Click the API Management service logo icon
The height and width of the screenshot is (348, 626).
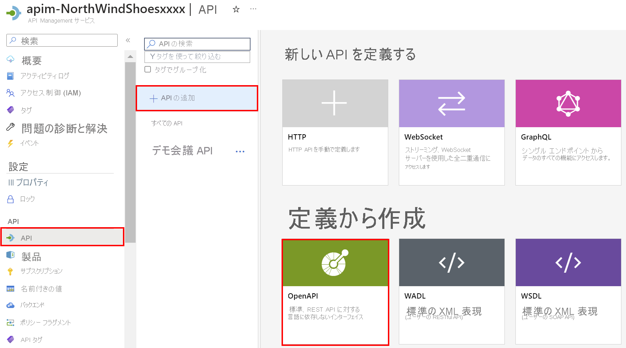pos(14,13)
